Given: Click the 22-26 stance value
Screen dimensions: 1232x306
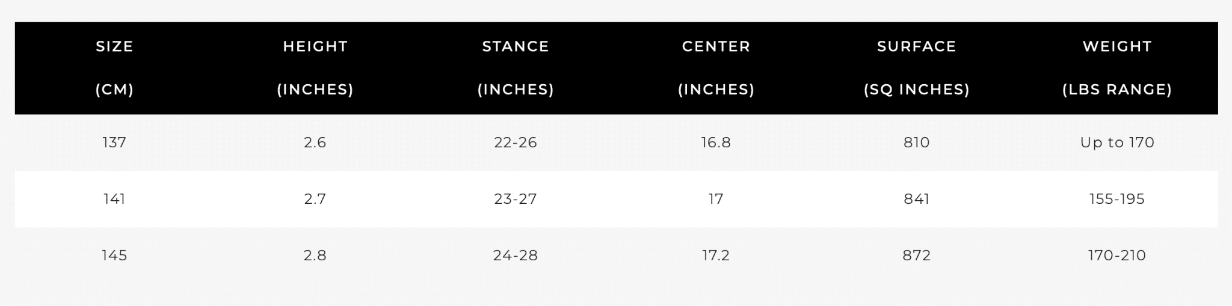Looking at the screenshot, I should [516, 142].
